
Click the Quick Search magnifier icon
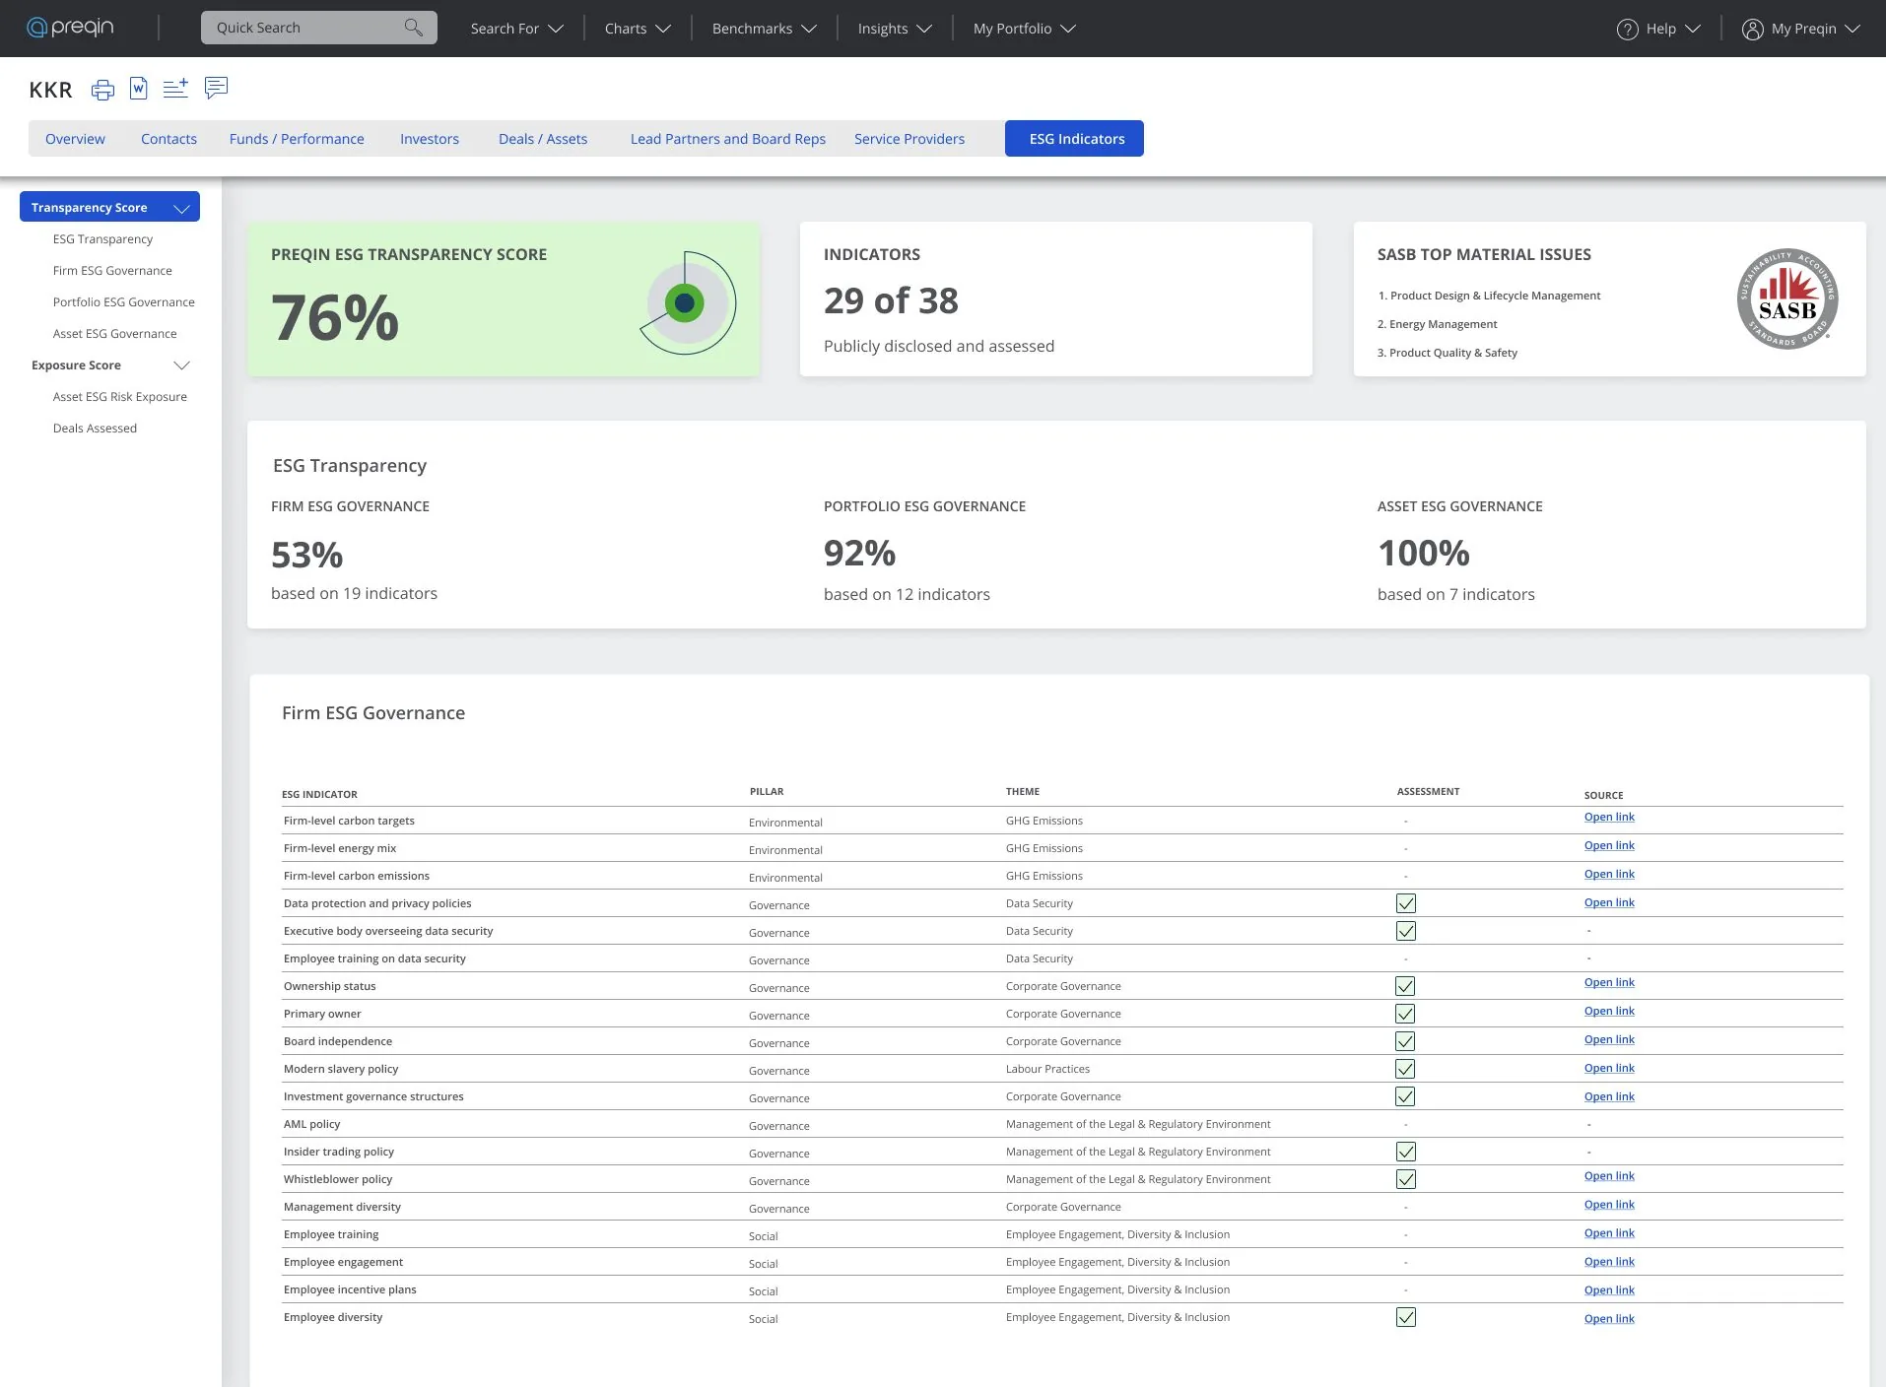coord(414,28)
